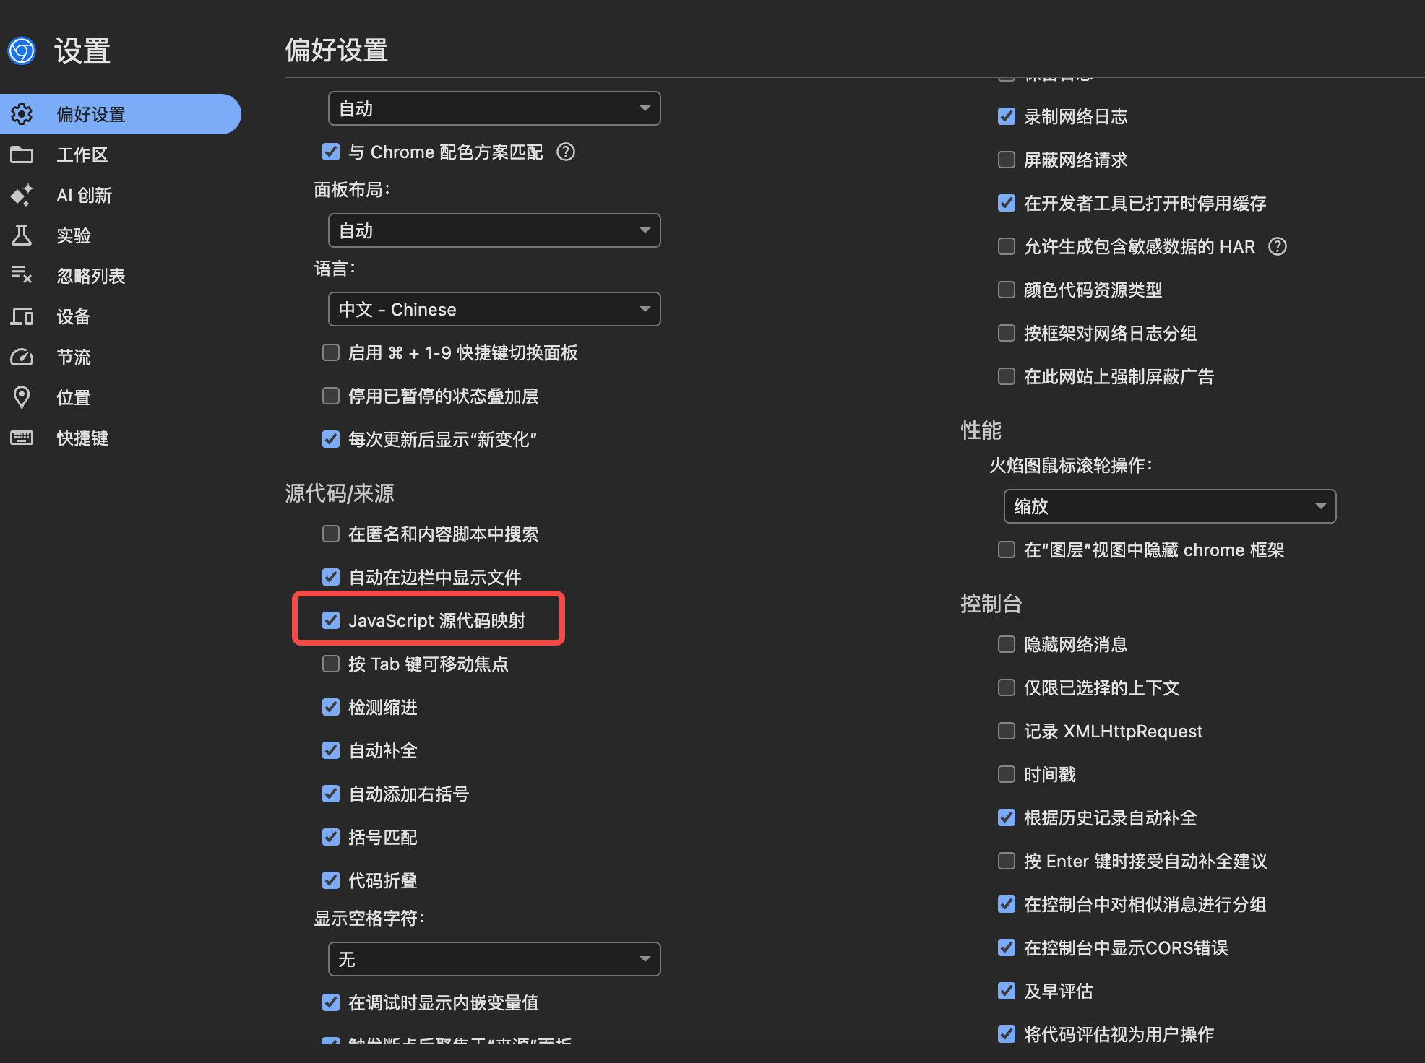Viewport: 1425px width, 1063px height.
Task: Click the devices icon beside 设备
Action: point(22,316)
